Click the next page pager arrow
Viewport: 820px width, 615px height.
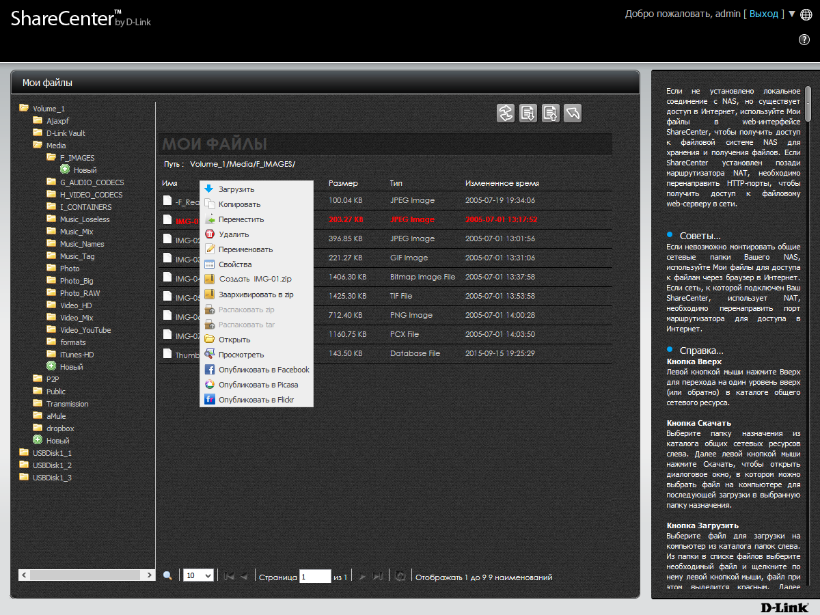(x=363, y=577)
